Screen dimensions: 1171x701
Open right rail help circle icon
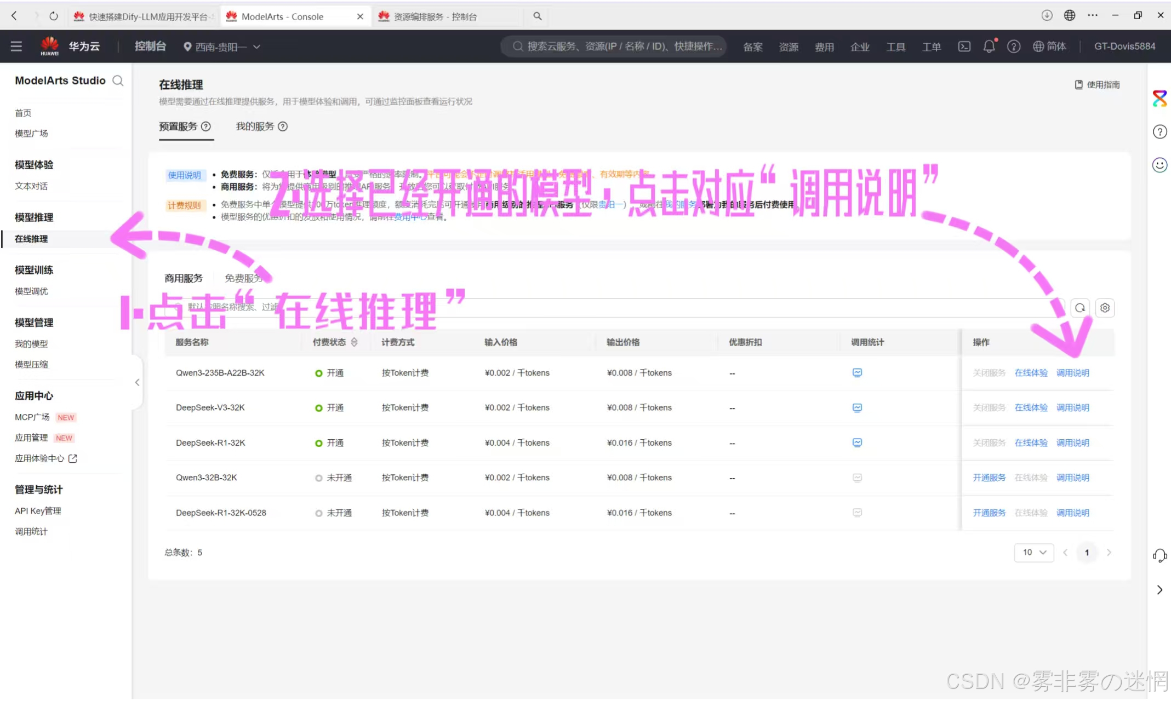click(1160, 132)
